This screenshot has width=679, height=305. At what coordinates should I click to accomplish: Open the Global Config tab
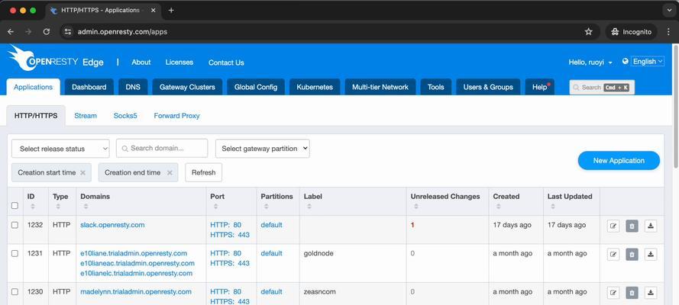coord(256,87)
